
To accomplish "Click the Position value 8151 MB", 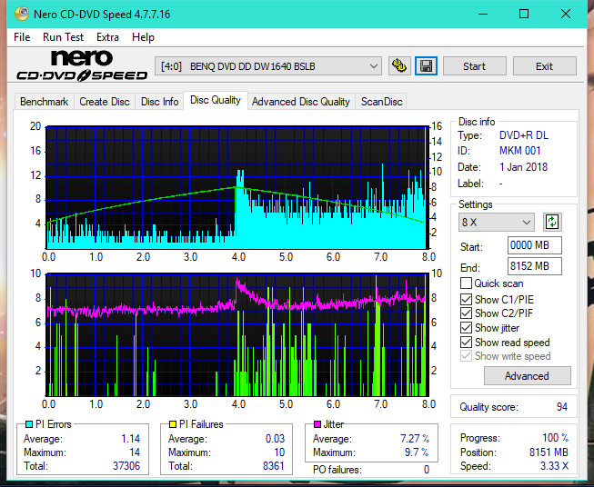I will 549,452.
